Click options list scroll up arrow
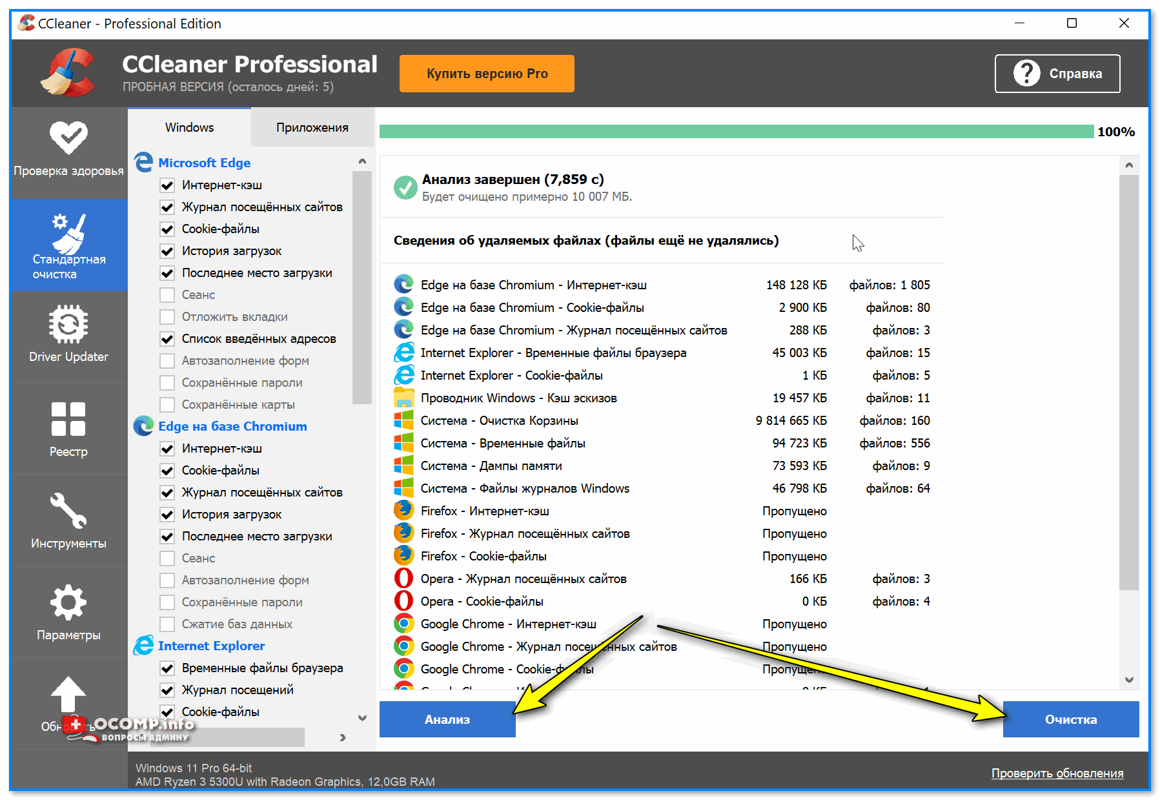Screen dimensions: 1160x800 click(362, 161)
